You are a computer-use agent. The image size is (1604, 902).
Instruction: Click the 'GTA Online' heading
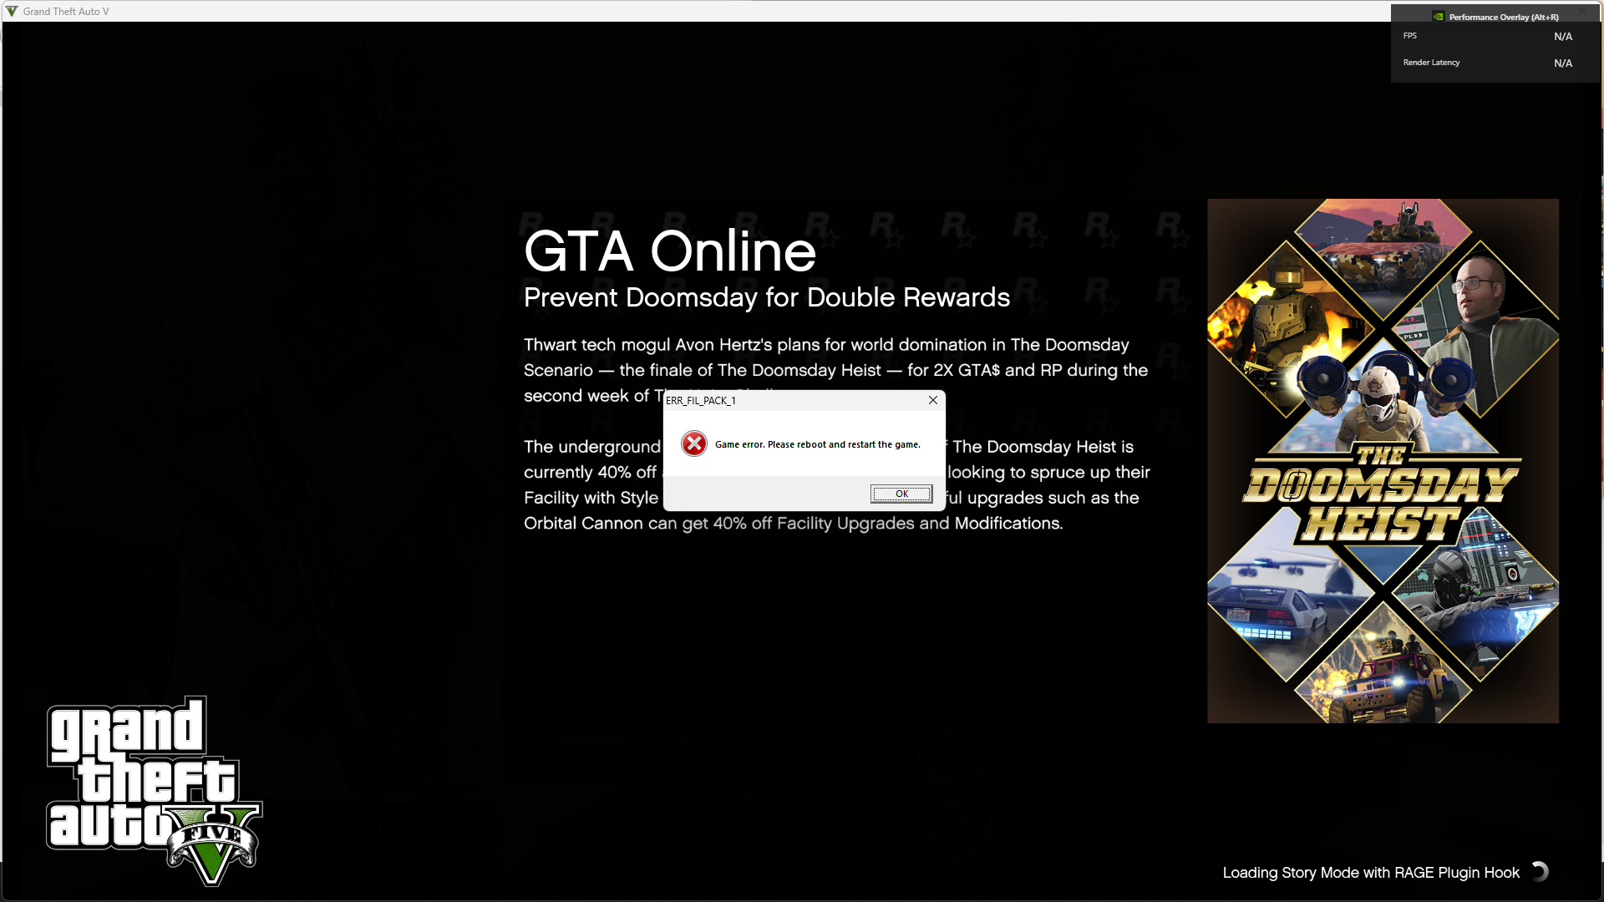(669, 251)
